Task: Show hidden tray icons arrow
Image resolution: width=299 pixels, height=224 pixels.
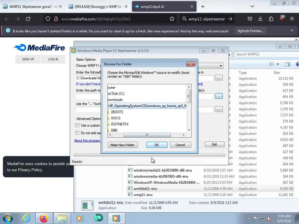Action: [x=248, y=219]
